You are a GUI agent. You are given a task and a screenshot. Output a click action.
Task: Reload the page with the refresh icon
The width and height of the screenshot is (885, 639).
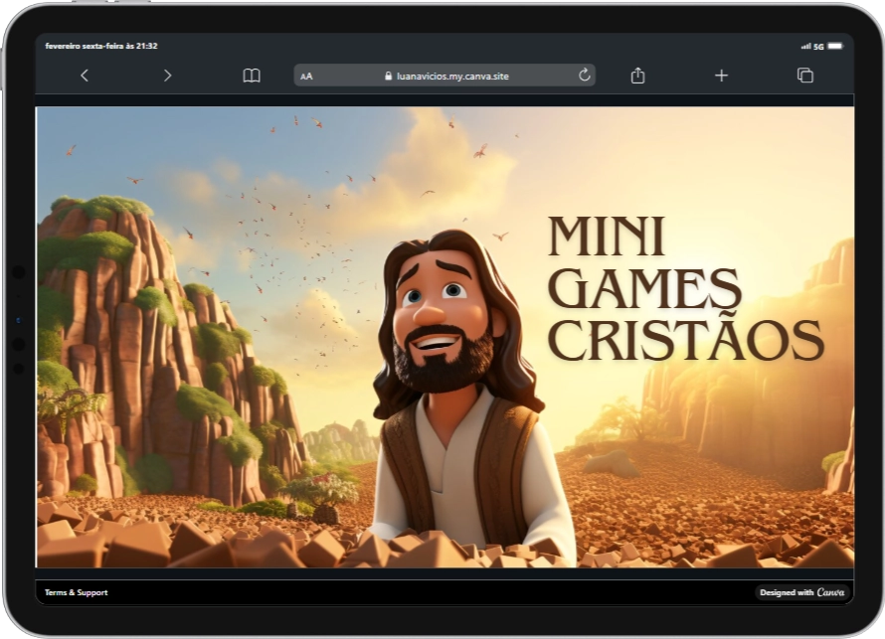pos(584,76)
